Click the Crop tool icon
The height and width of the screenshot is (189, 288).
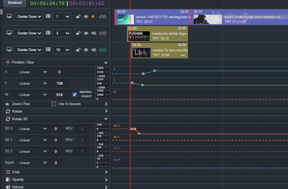8,172
